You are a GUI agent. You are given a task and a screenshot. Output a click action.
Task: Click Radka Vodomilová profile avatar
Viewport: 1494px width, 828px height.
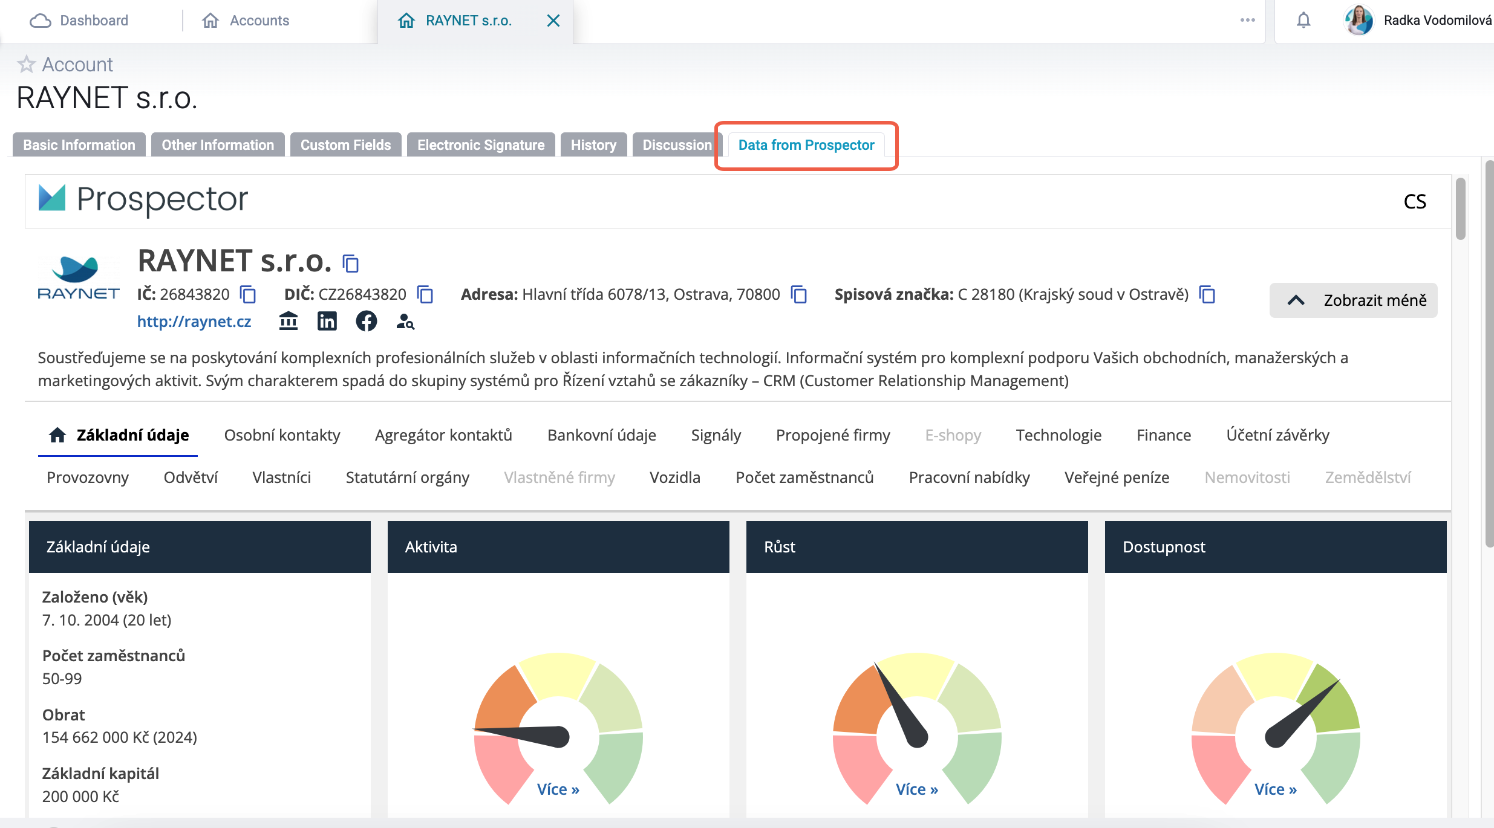[x=1359, y=21]
